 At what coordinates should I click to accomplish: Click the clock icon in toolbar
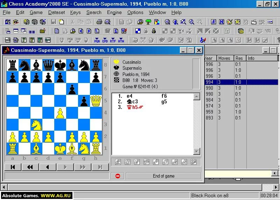point(238,22)
